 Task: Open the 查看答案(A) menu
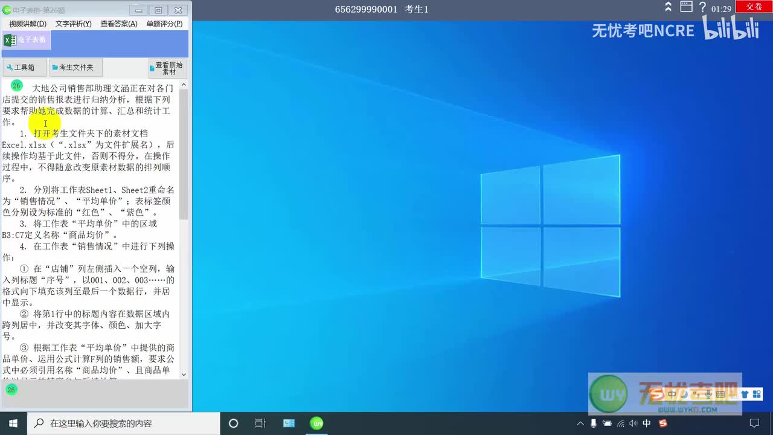[119, 24]
